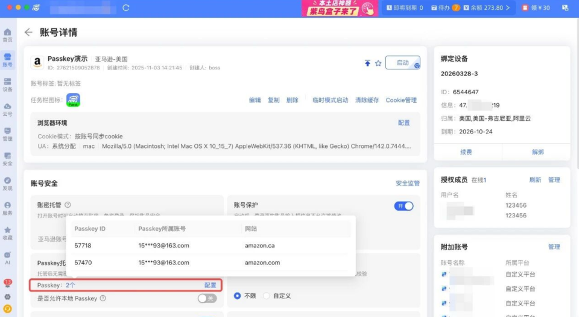Screen dimensions: 579x317
Task: Click 配置 in the Passkey row
Action: 210,285
